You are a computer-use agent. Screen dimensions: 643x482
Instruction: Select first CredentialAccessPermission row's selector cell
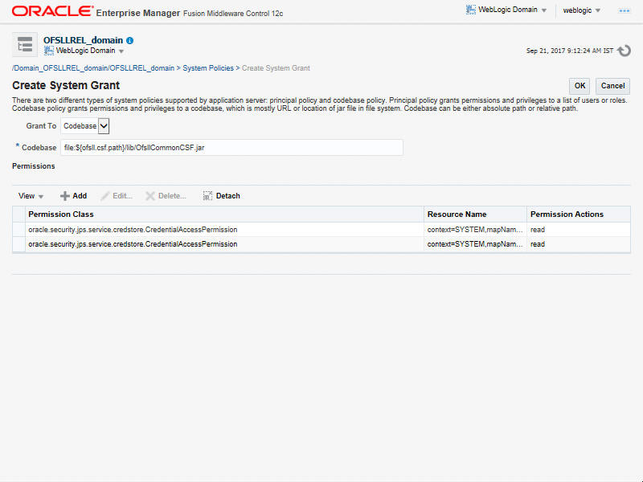coord(18,230)
